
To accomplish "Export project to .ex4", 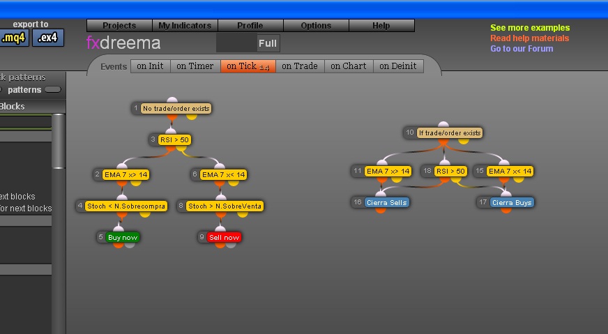I will [49, 38].
